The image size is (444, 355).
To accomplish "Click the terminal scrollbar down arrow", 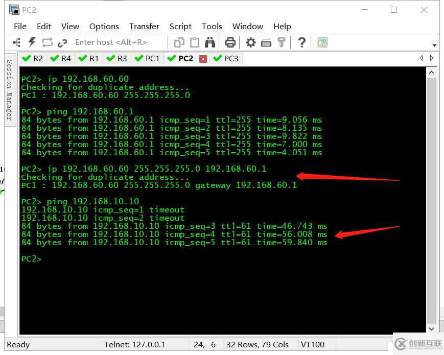I will 432,328.
